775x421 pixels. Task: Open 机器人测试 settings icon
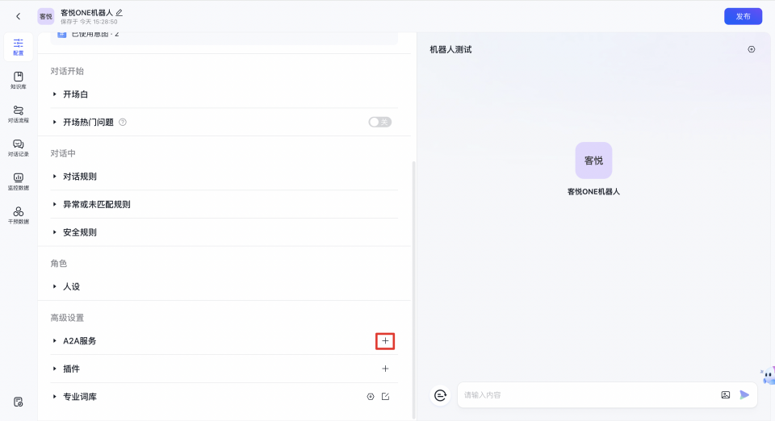point(752,49)
